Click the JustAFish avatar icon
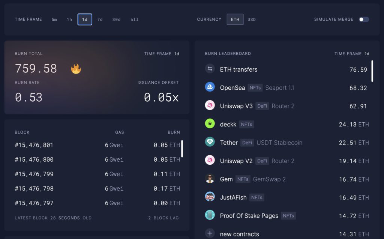384x239 pixels. point(210,197)
